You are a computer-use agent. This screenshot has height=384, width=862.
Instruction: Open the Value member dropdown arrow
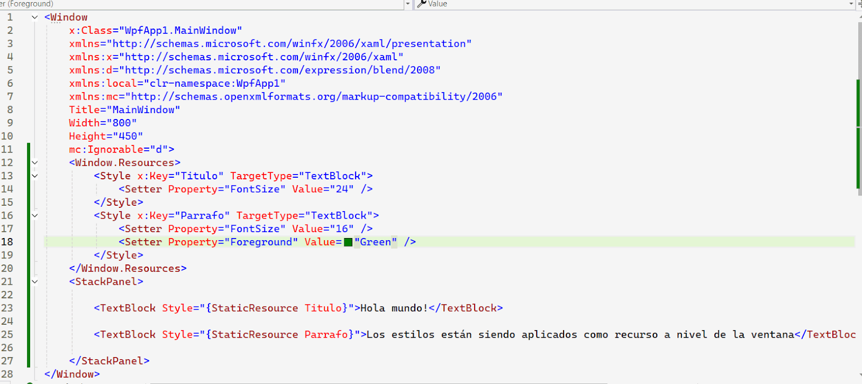tap(851, 4)
